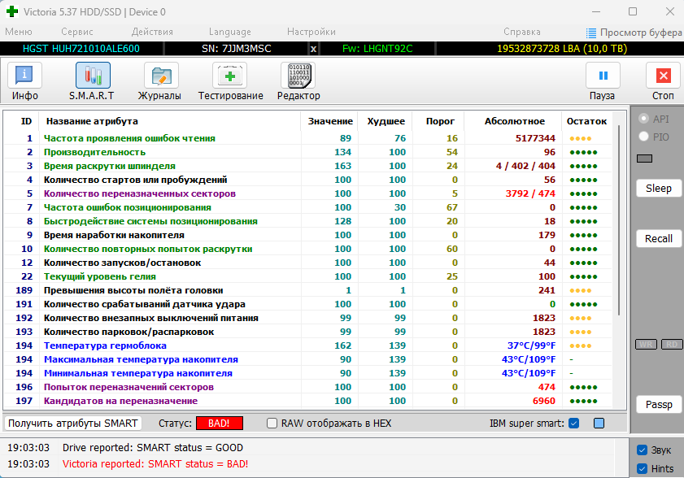The height and width of the screenshot is (478, 684).
Task: Select row Количество парковок/распарковок
Action: coord(308,332)
